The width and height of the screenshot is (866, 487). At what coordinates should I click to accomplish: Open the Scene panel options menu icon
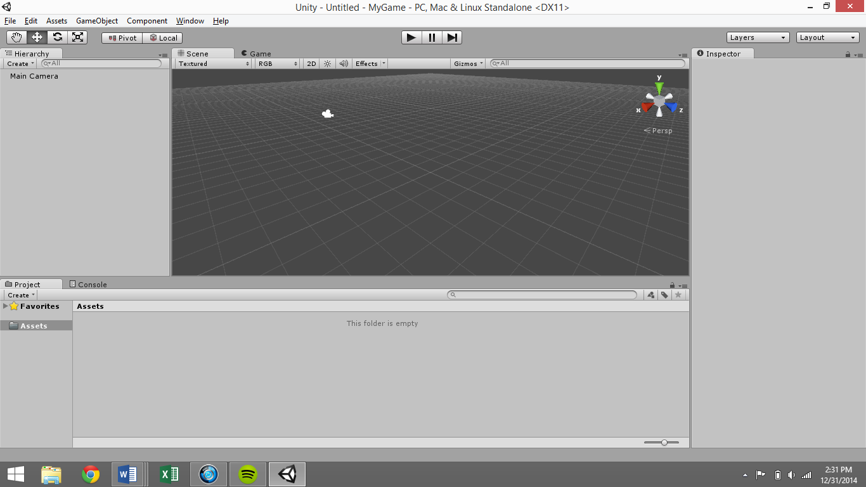[683, 55]
